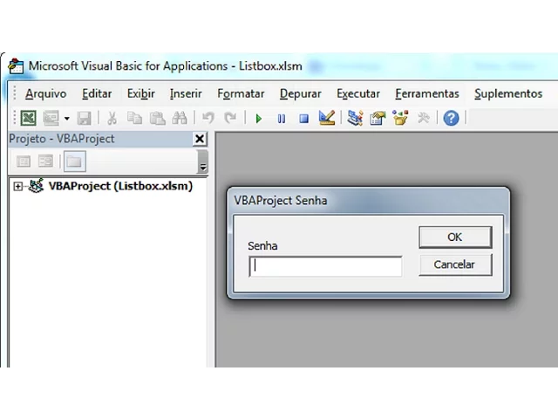
Task: Click Cancelar in the password dialog
Action: click(455, 264)
